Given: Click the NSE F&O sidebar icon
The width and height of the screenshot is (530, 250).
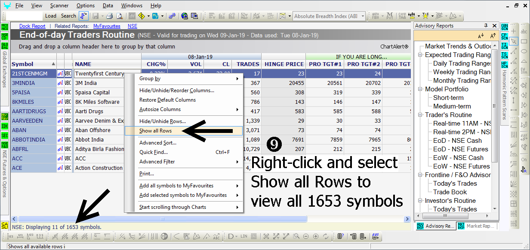Looking at the screenshot, I should (x=5, y=145).
